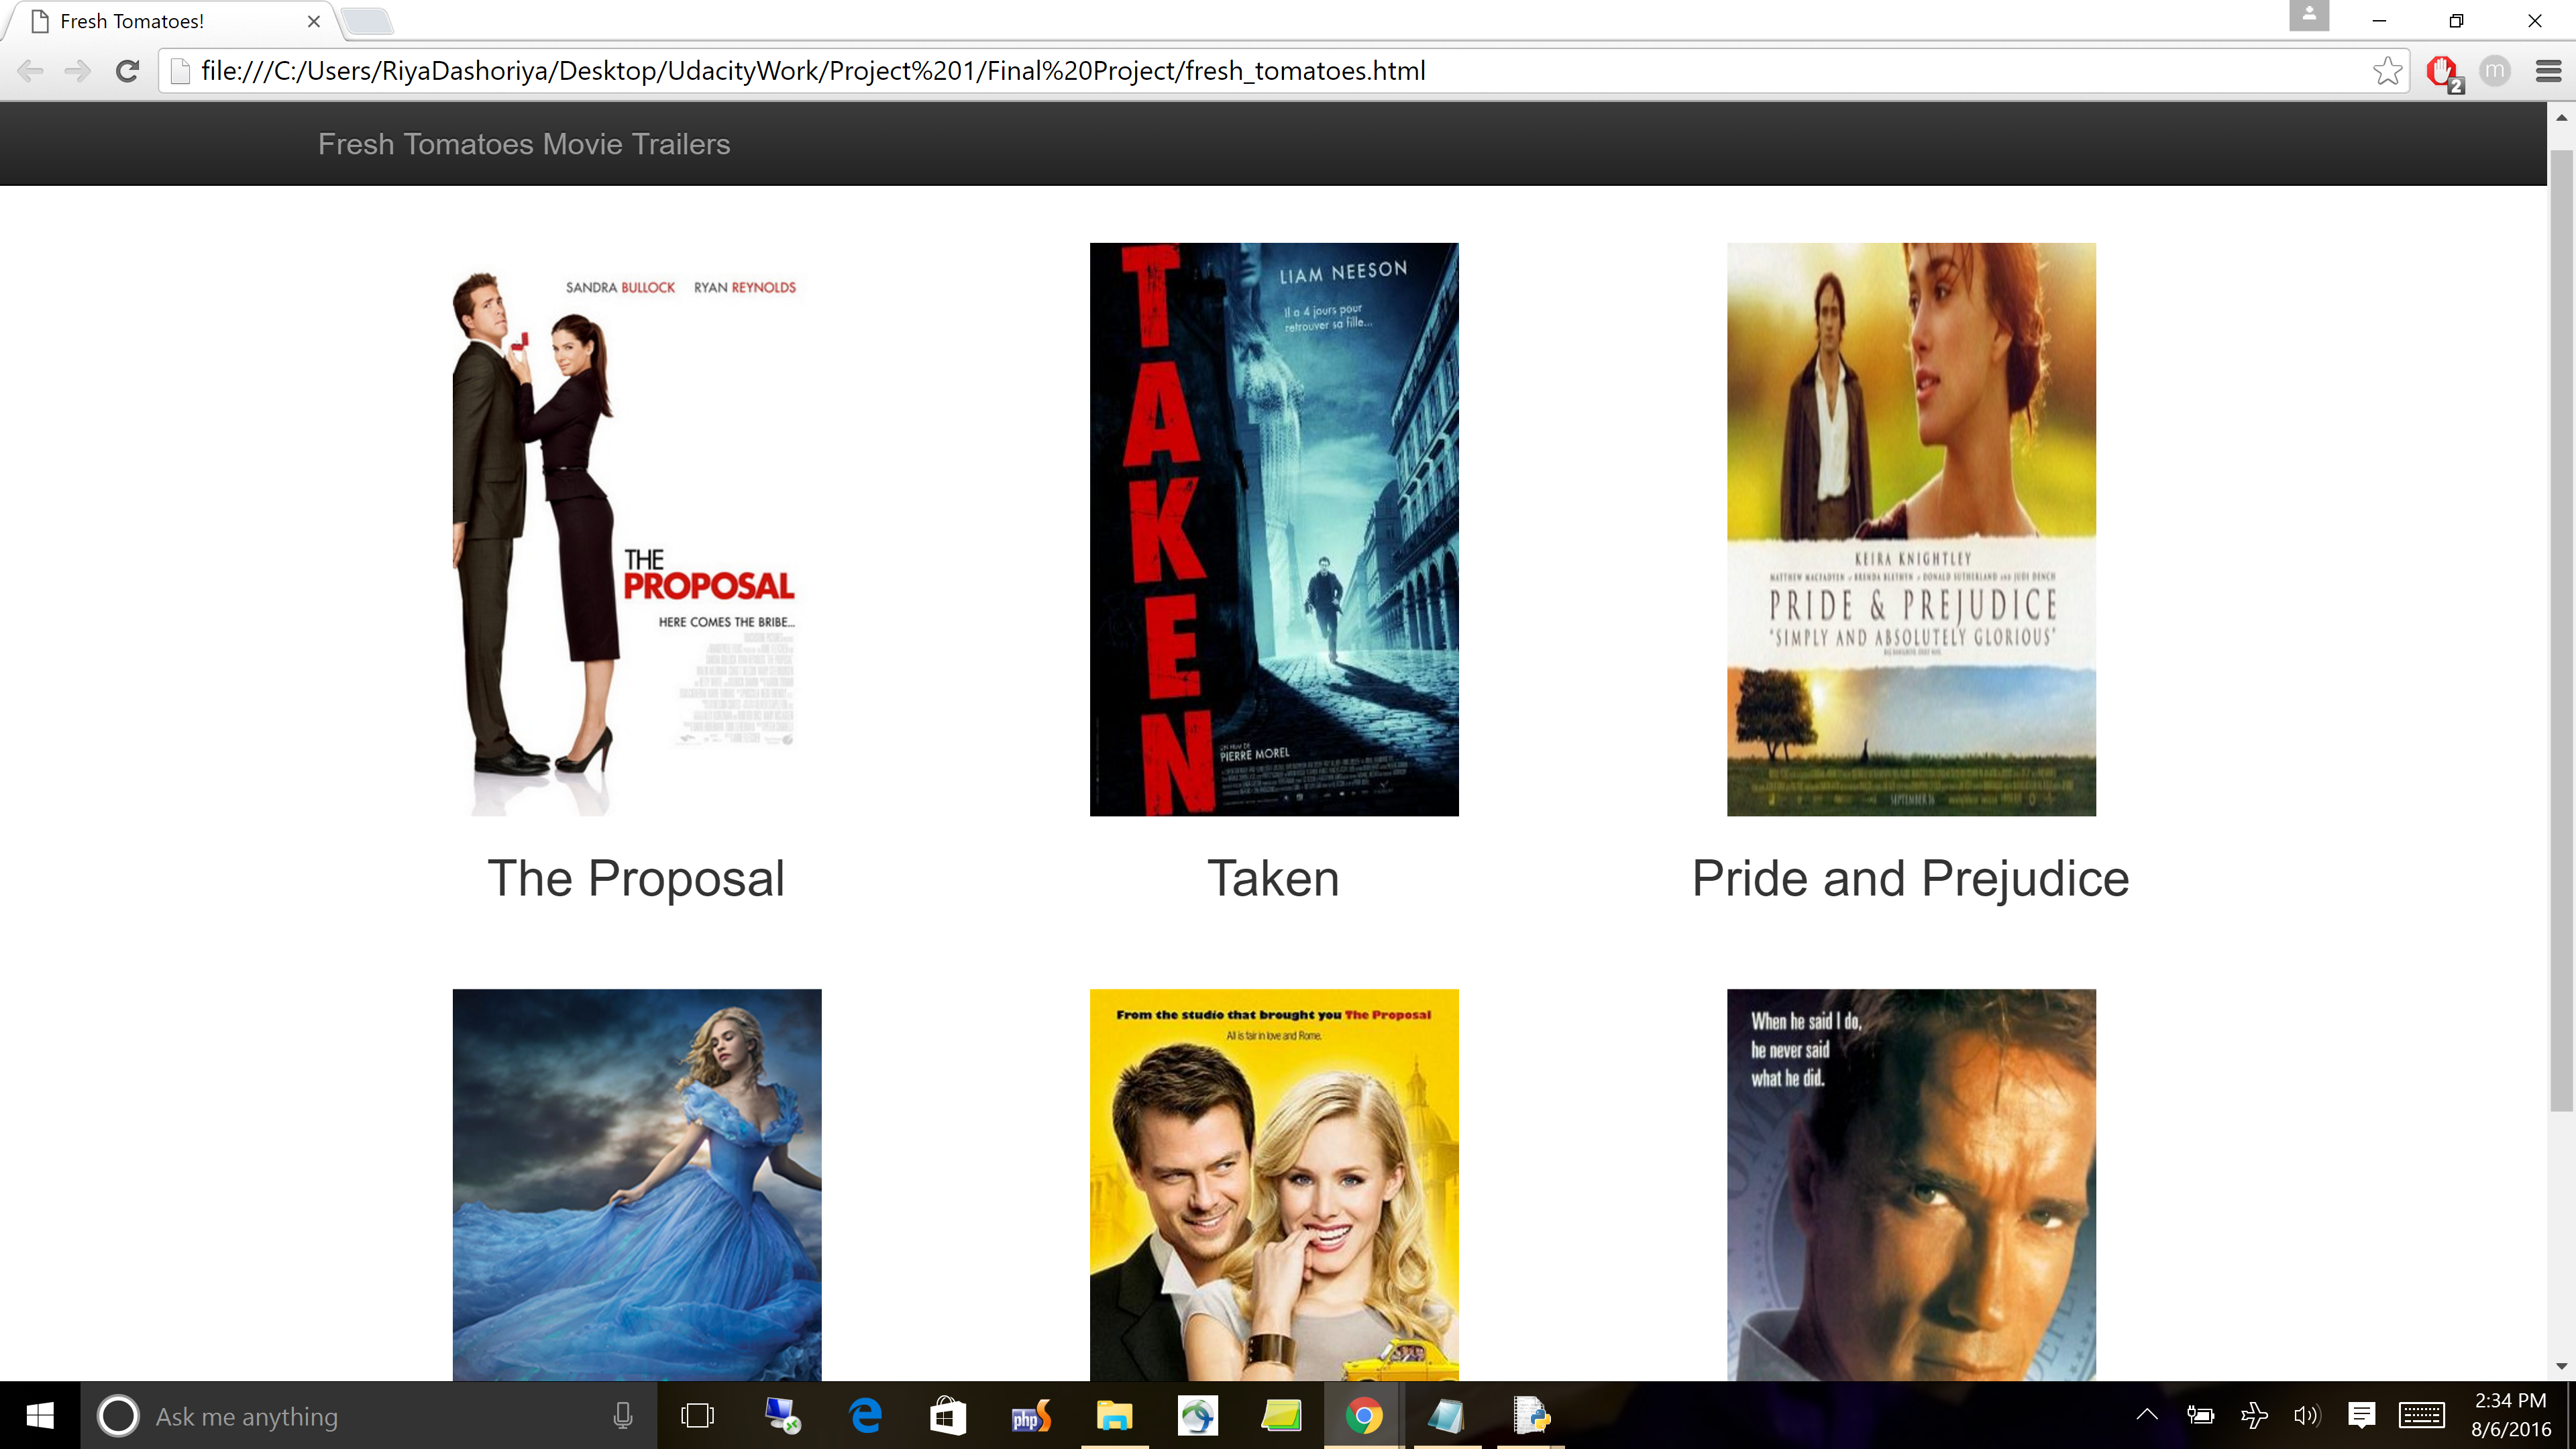2576x1449 pixels.
Task: Open the yellow When in Rome poster
Action: 1274,1185
